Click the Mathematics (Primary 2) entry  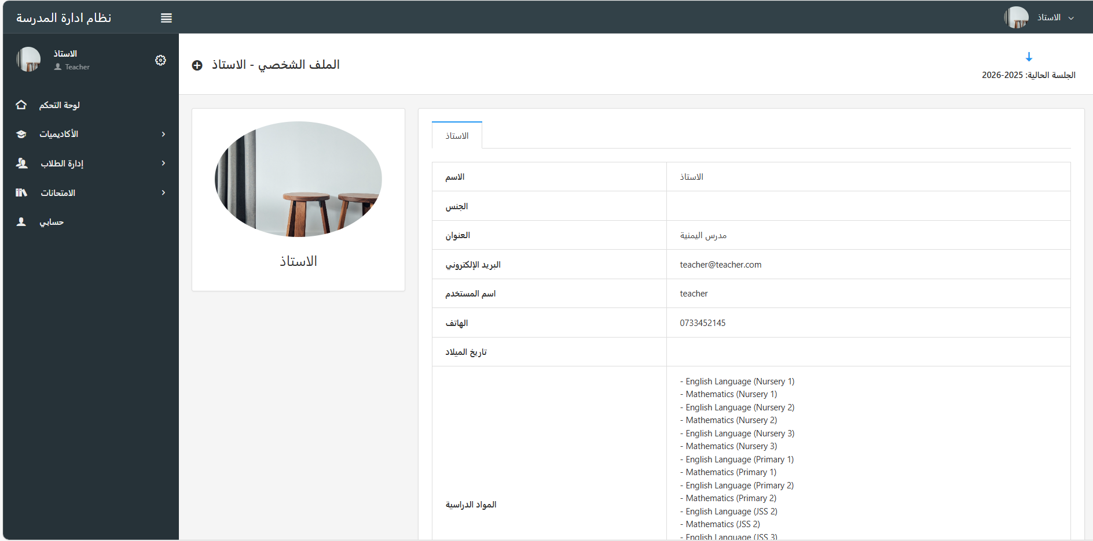(x=728, y=498)
